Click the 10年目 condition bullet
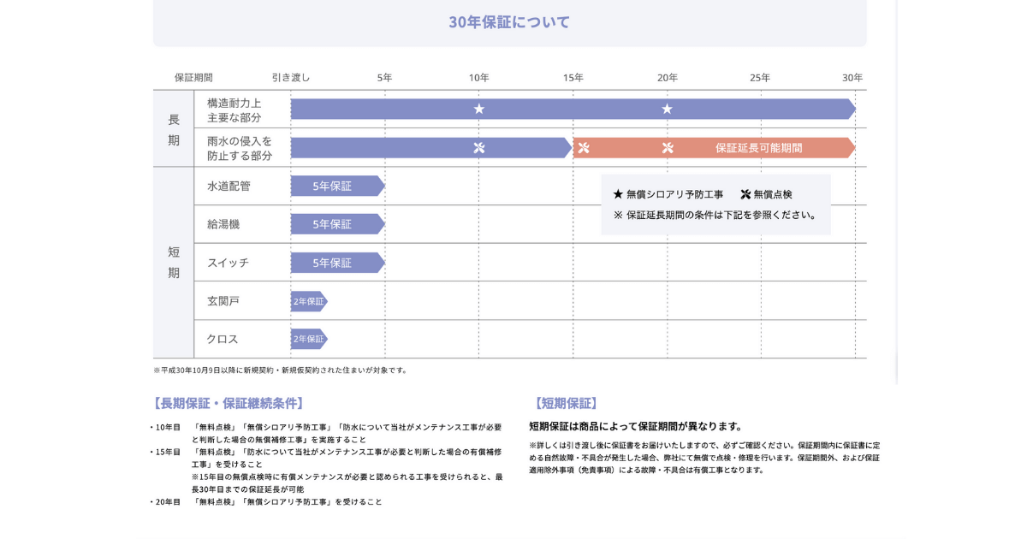 pos(325,433)
